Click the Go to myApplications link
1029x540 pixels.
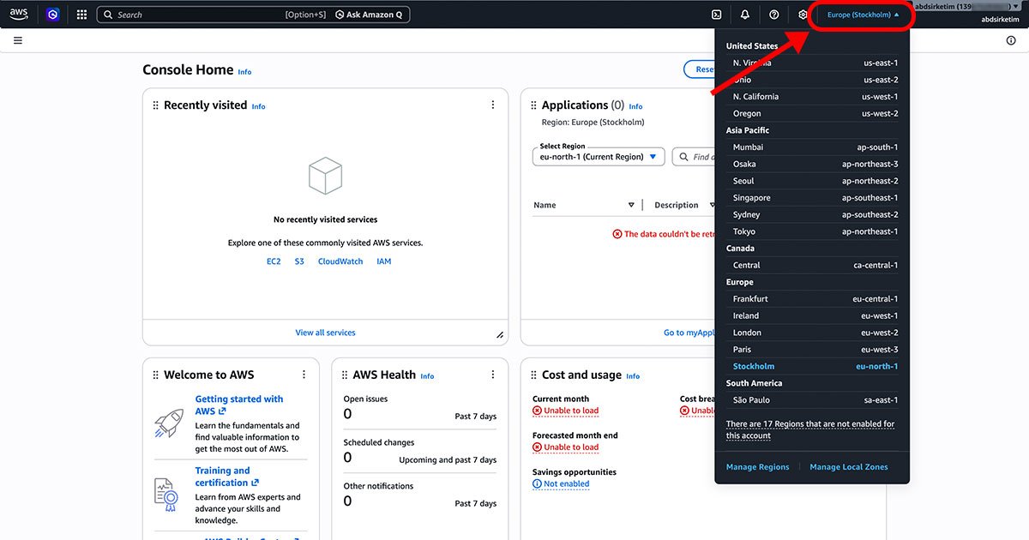point(689,333)
